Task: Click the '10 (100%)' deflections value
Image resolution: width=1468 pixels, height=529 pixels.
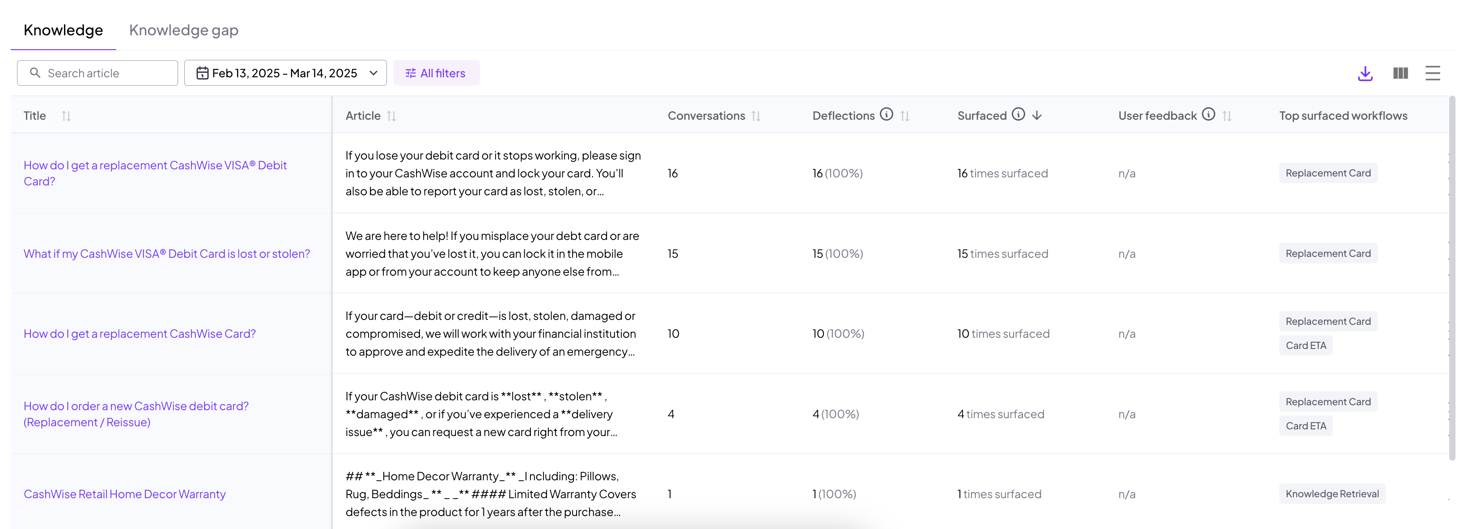Action: [838, 334]
